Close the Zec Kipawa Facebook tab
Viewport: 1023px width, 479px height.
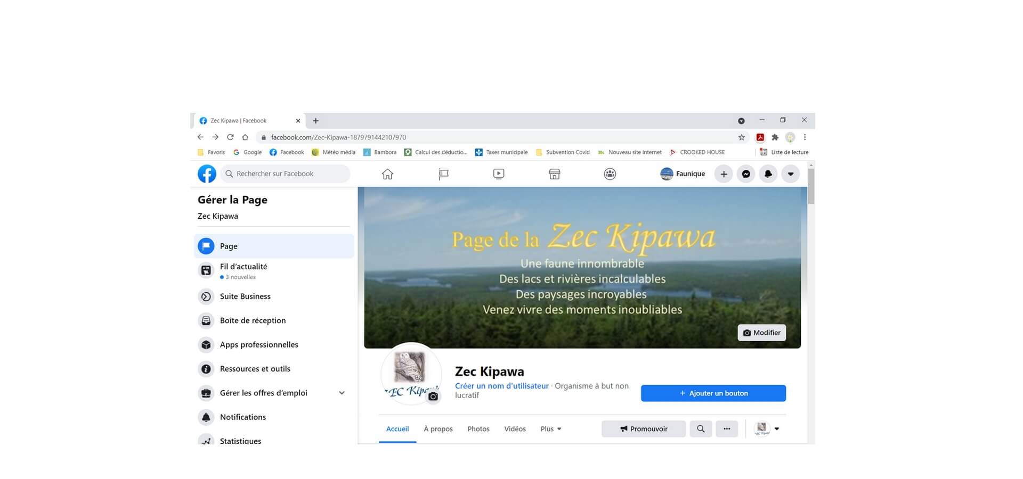298,121
